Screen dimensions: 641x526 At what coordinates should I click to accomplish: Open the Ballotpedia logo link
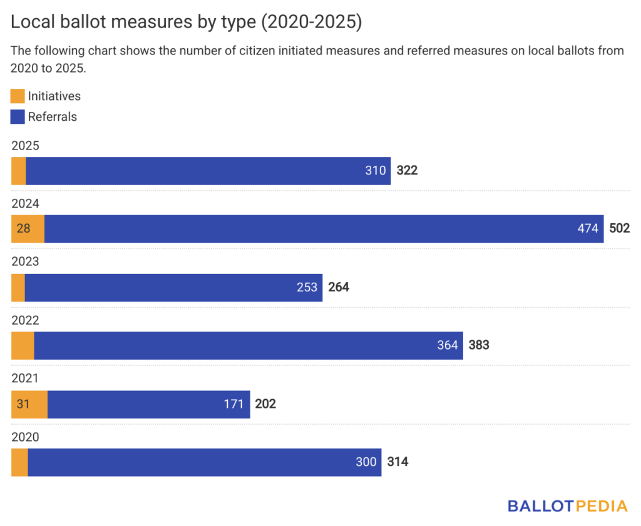click(x=567, y=505)
